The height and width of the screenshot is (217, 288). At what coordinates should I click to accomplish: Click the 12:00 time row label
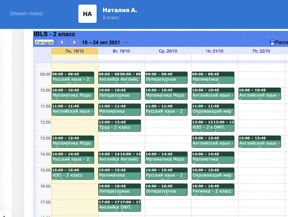[45, 122]
